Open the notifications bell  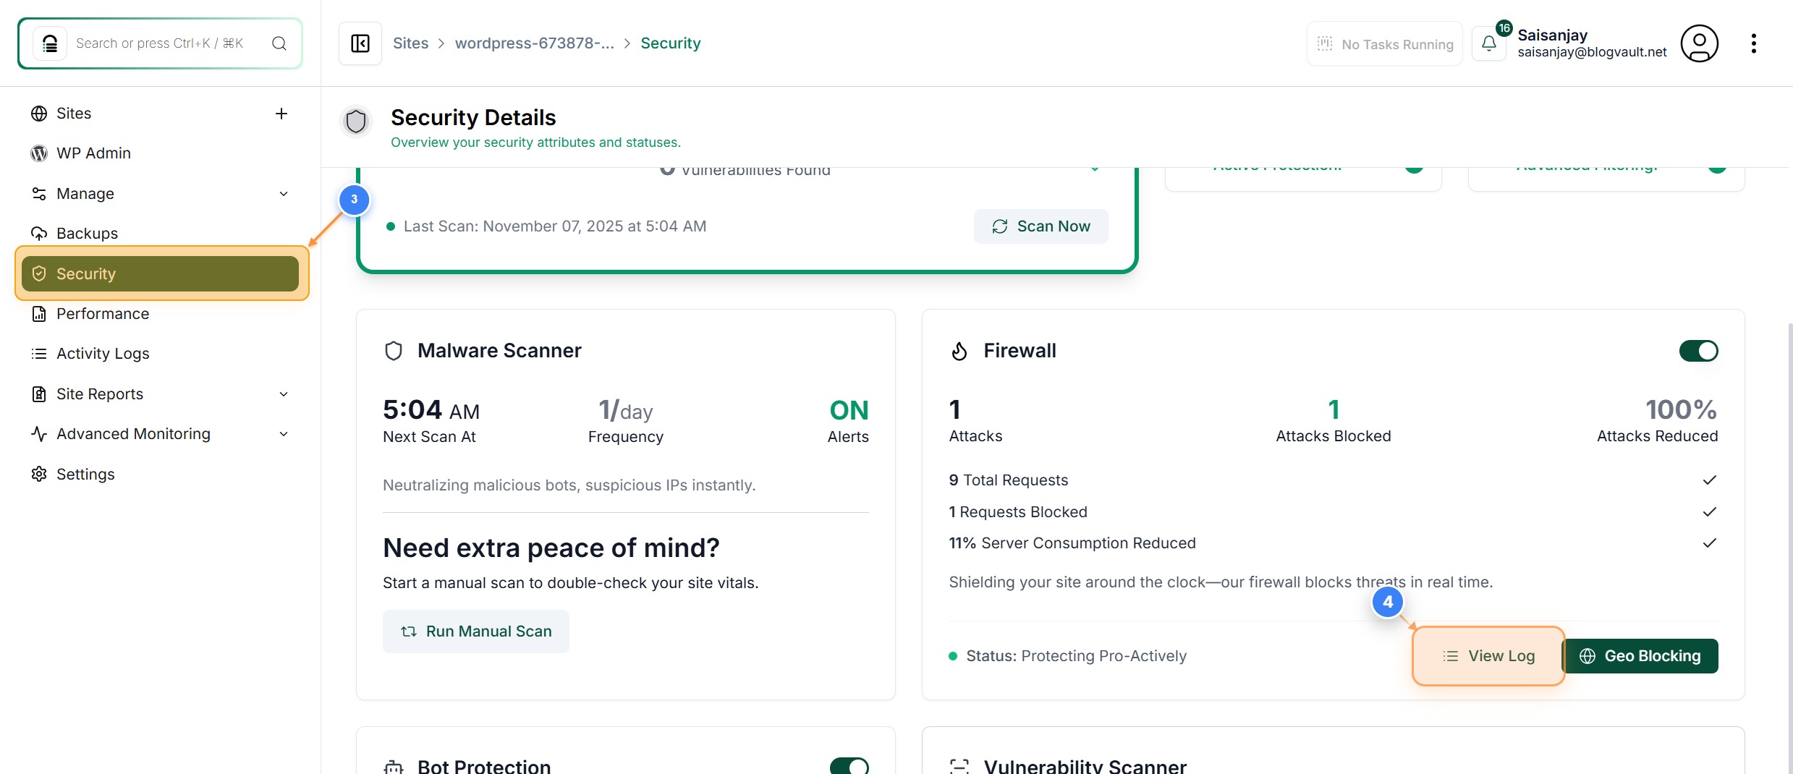[1489, 43]
